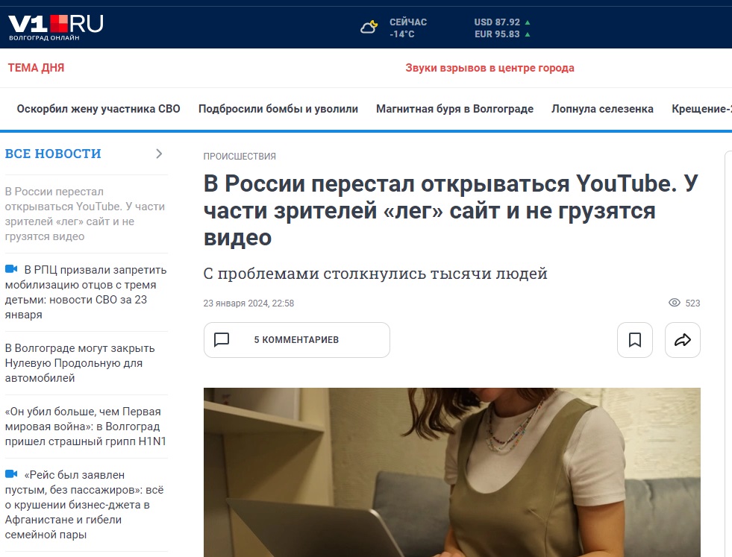This screenshot has height=557, width=732.
Task: Open the ВСЕ НОВОСТИ heading link
Action: [53, 154]
